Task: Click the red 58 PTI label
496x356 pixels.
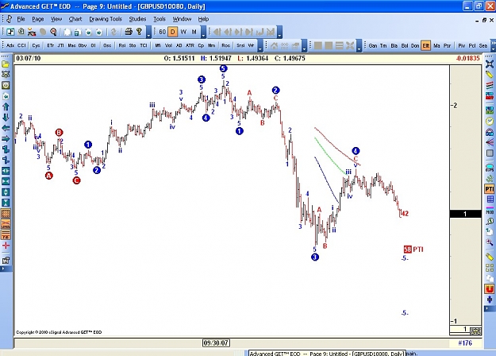Action: click(413, 250)
